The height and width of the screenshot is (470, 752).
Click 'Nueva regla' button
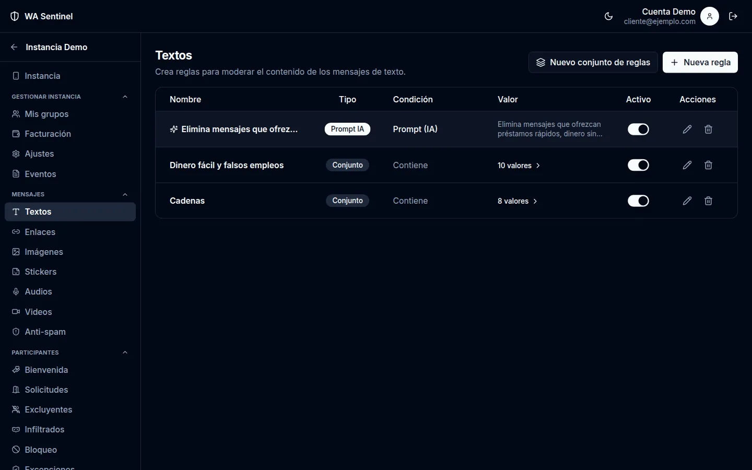(x=700, y=62)
